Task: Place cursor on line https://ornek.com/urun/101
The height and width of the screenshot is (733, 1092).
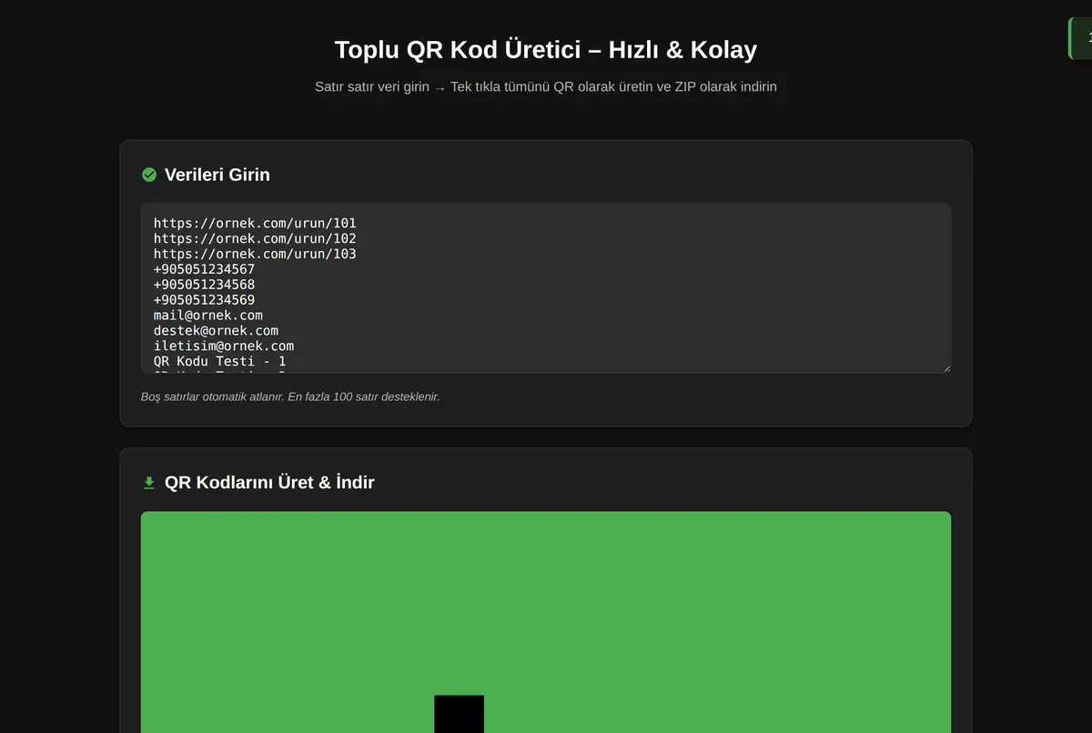Action: click(x=255, y=223)
